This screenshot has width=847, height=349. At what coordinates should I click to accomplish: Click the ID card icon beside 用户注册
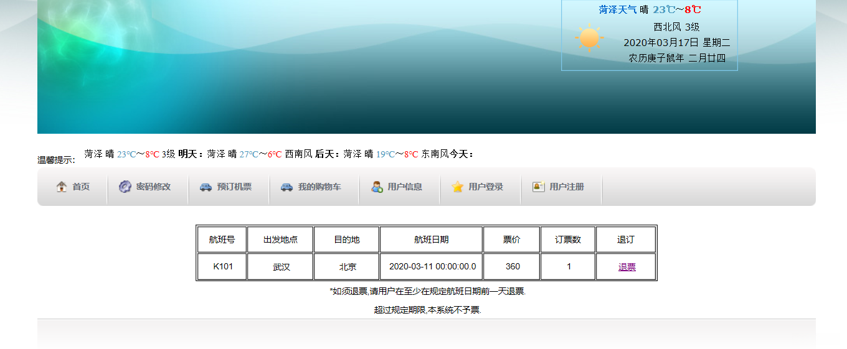click(539, 187)
